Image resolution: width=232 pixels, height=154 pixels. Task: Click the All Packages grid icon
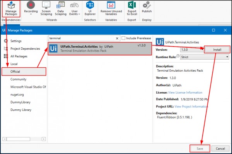[x=6, y=56]
